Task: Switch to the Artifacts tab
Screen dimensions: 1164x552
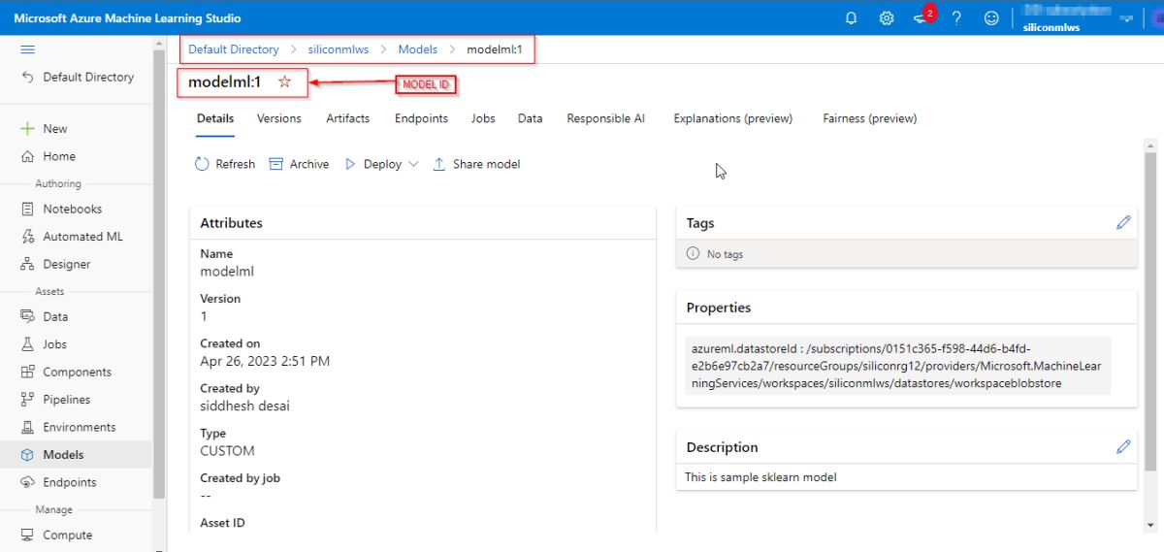Action: [348, 118]
